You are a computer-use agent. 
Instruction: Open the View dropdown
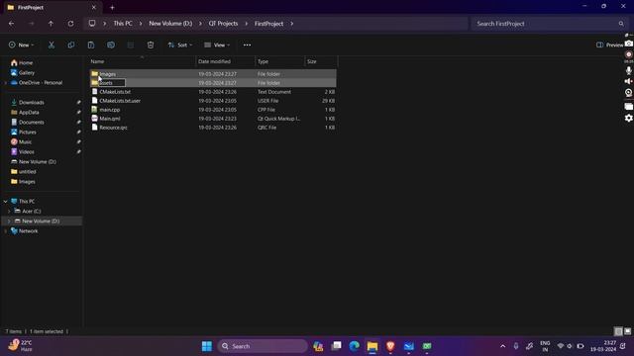tap(217, 45)
